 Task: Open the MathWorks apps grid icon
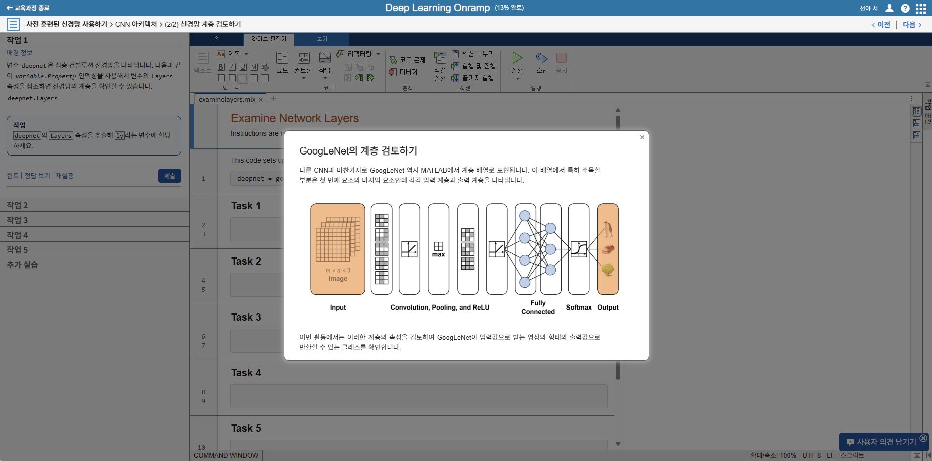(921, 8)
